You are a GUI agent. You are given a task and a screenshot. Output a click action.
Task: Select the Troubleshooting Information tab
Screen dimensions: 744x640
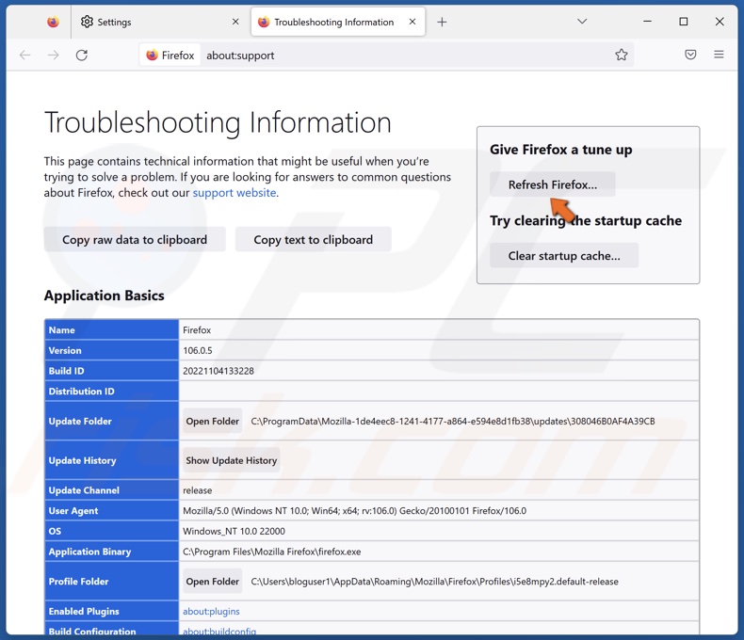tap(338, 22)
